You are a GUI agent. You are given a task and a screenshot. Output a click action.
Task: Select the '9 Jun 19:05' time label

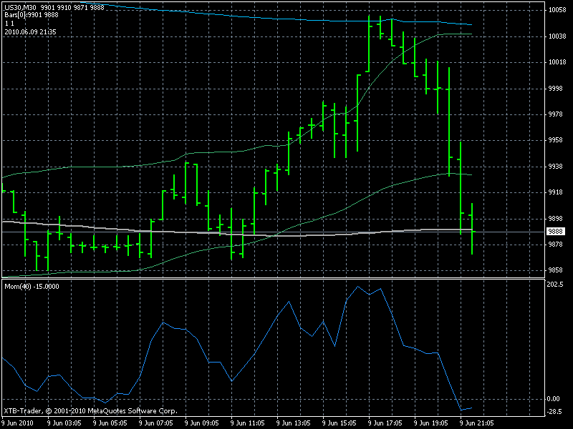431,423
